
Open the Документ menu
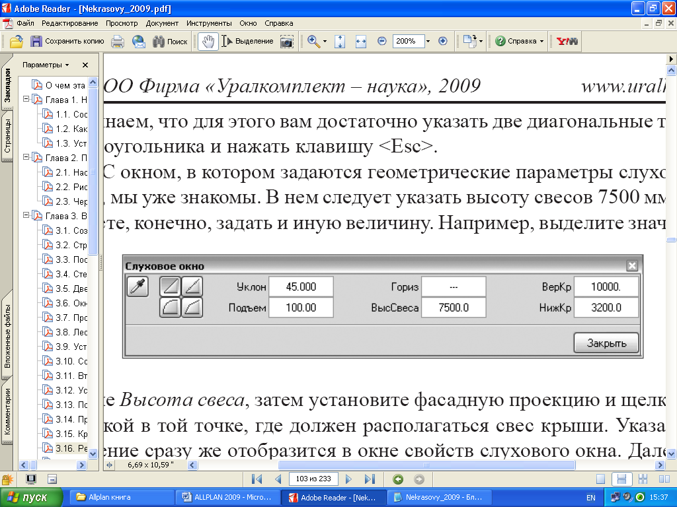tap(162, 23)
